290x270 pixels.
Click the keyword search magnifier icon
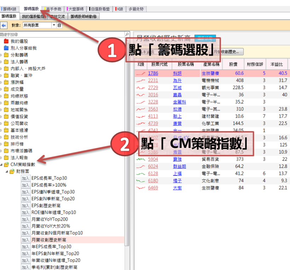(x=127, y=34)
